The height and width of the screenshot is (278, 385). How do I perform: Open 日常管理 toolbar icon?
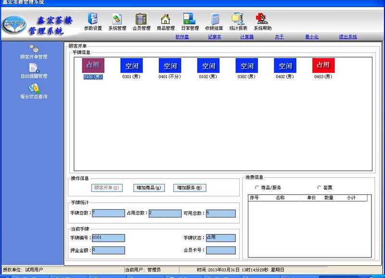[190, 22]
